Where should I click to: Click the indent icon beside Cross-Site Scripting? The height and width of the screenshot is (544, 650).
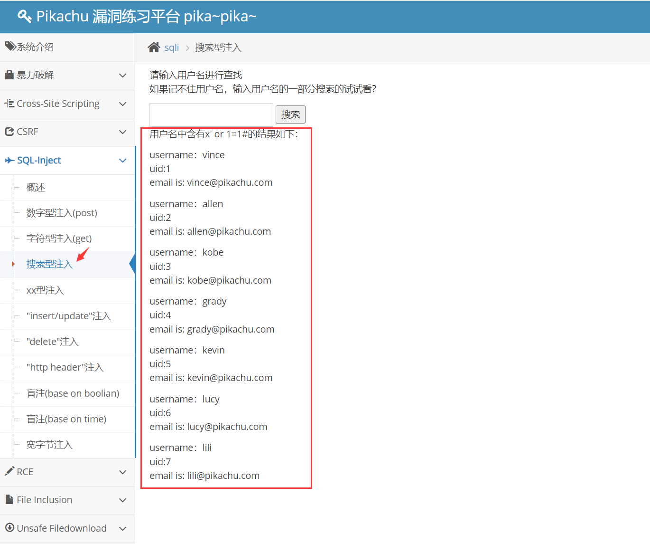click(9, 103)
